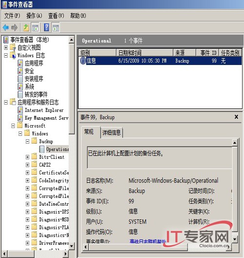The height and width of the screenshot is (258, 244).
Task: Expand the CAPI2 folder node
Action: click(27, 165)
